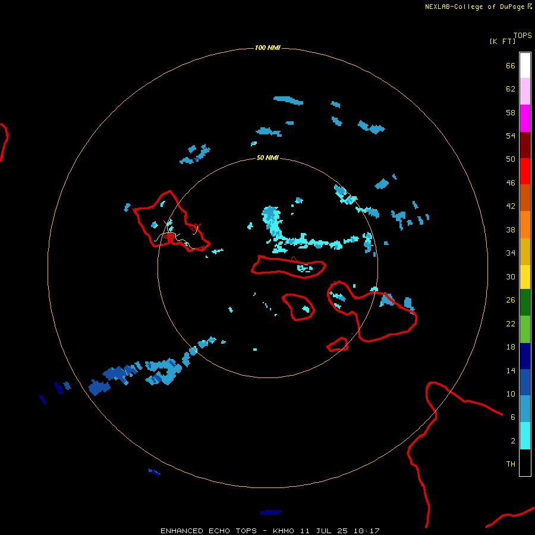This screenshot has height=535, width=535.
Task: Pick the yellow 34 kft legend swatch
Action: pos(525,277)
